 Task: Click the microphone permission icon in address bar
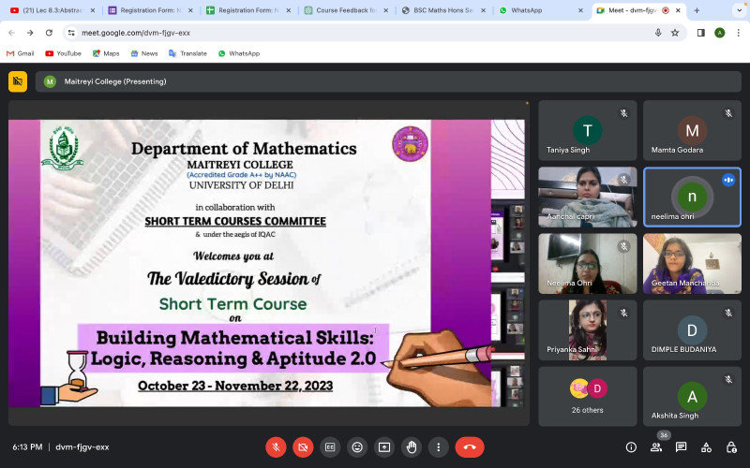(x=658, y=33)
